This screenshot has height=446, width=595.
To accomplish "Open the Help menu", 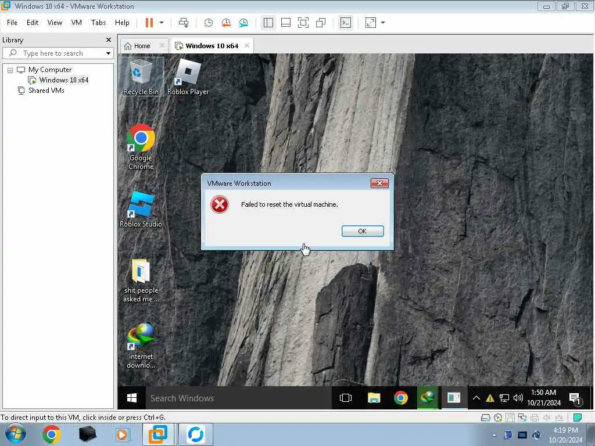I will 122,23.
